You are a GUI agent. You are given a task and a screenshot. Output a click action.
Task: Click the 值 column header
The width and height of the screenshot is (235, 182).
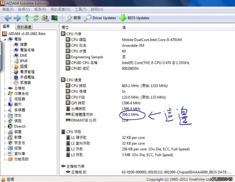coord(176,27)
